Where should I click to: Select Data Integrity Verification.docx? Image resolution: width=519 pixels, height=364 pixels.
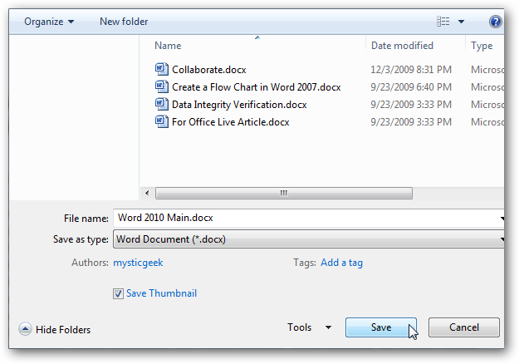(239, 105)
